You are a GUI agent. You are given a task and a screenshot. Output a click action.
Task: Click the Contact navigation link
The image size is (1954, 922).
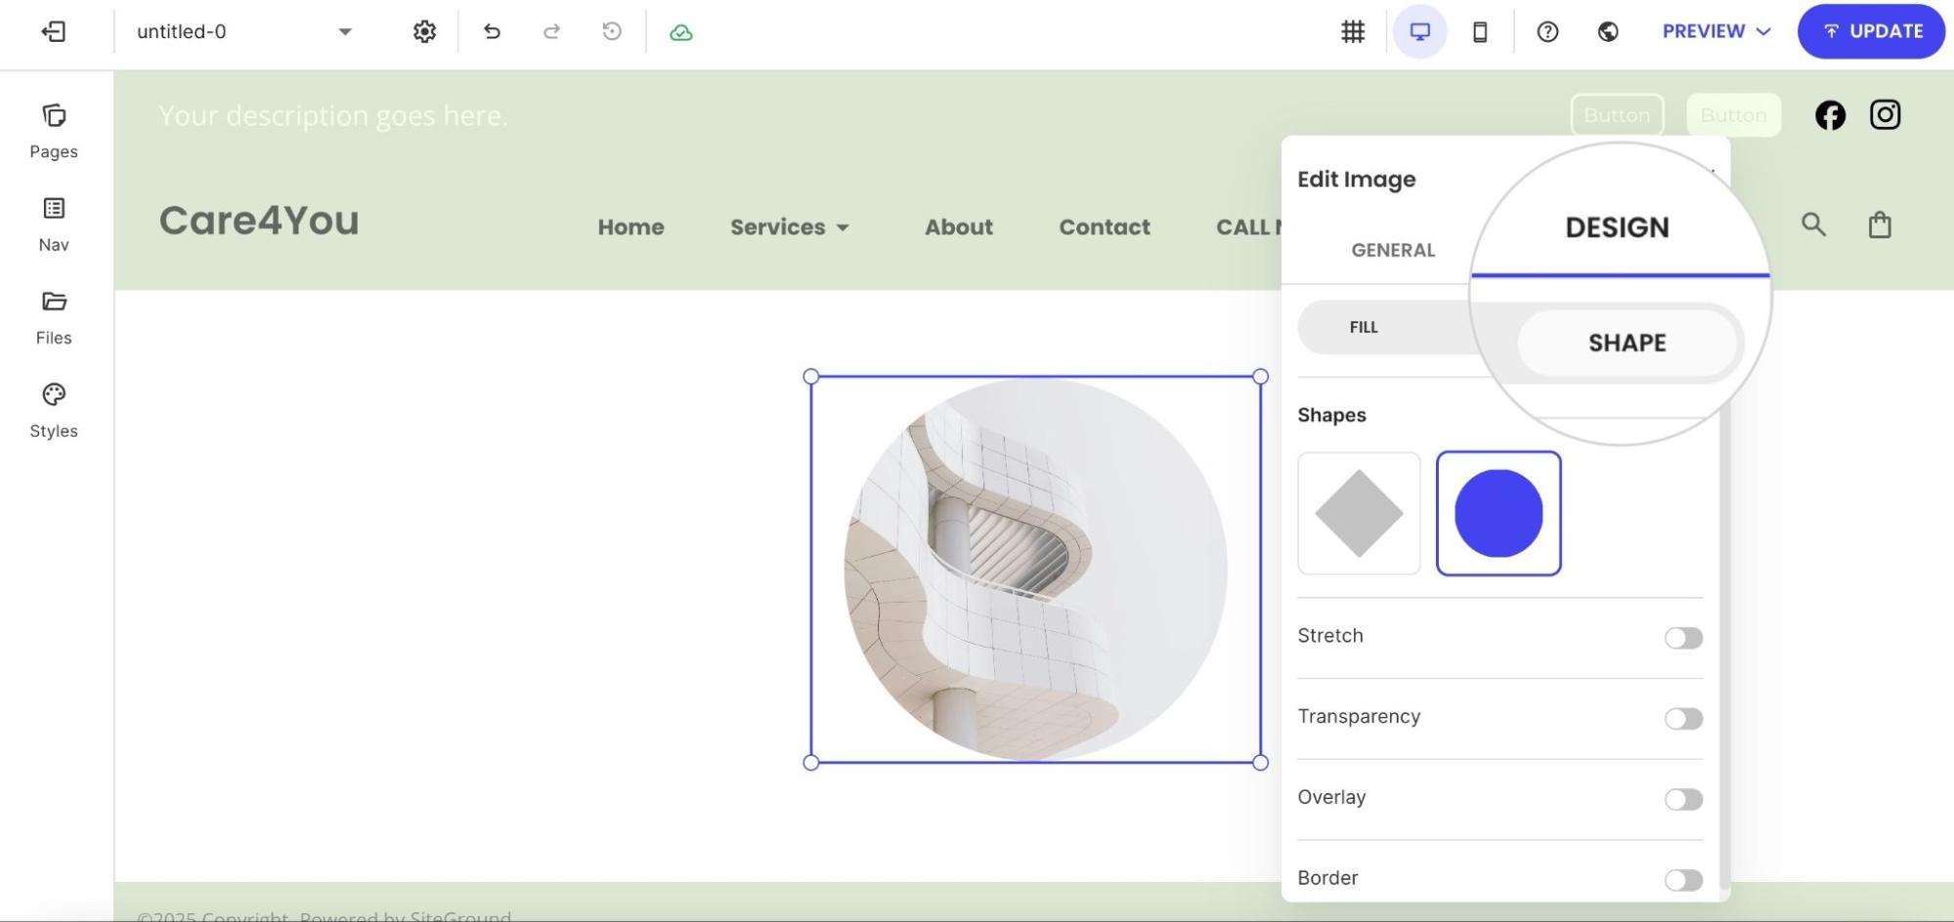point(1105,227)
